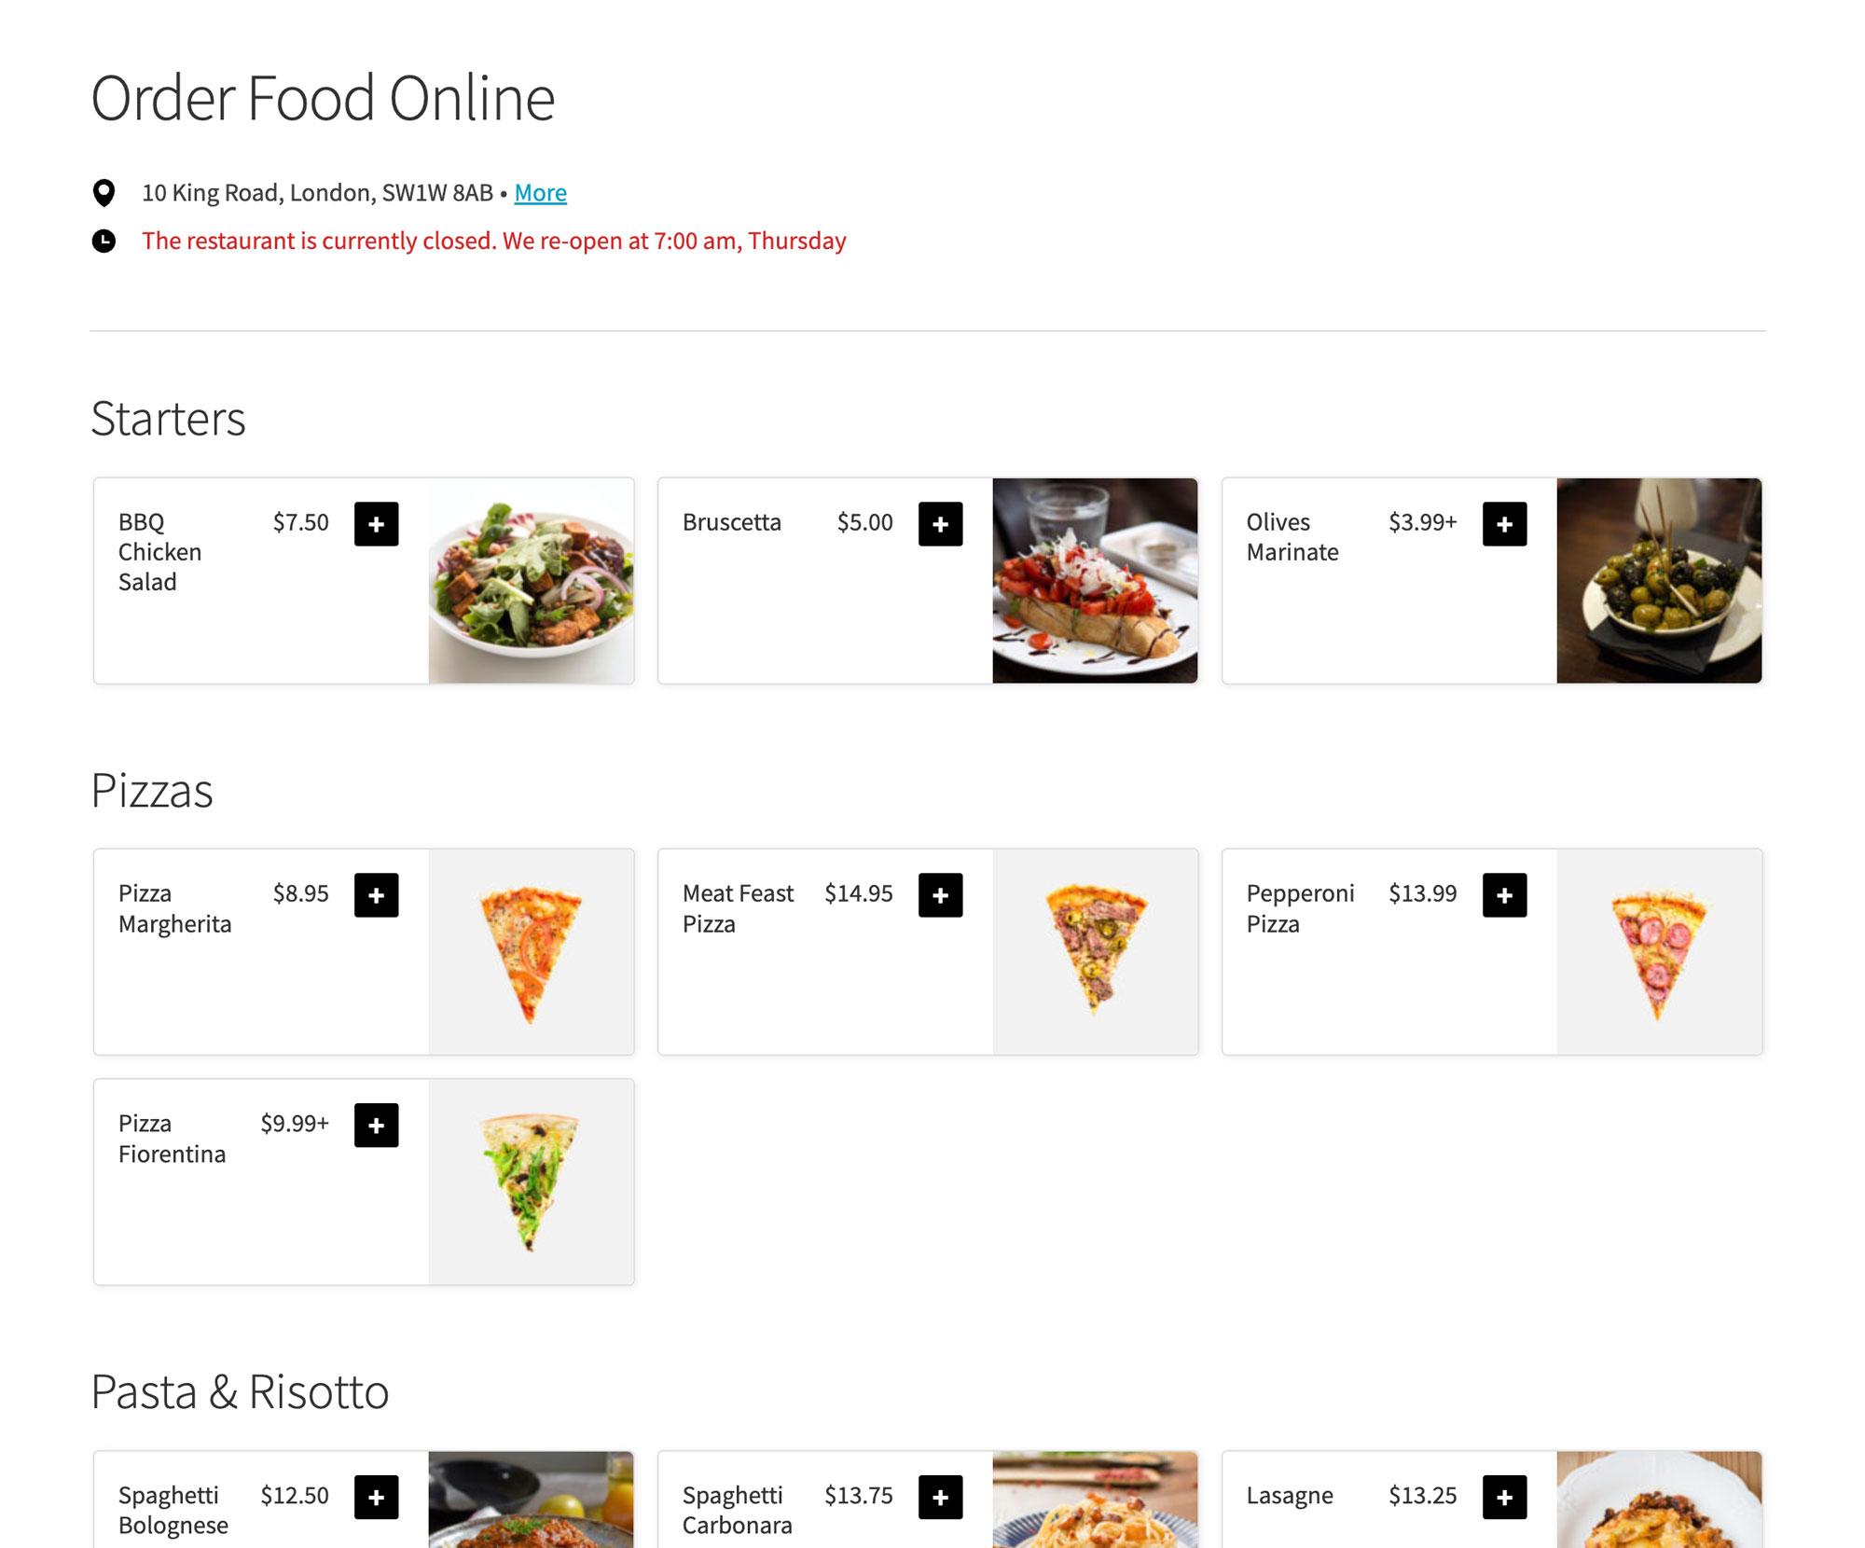This screenshot has width=1865, height=1548.
Task: Add Meat Feast Pizza to cart
Action: [x=941, y=895]
